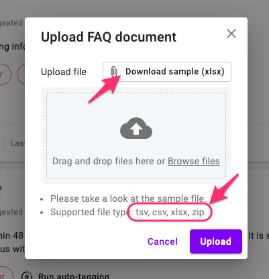
Task: Click the 'Upload file' label
Action: click(64, 72)
